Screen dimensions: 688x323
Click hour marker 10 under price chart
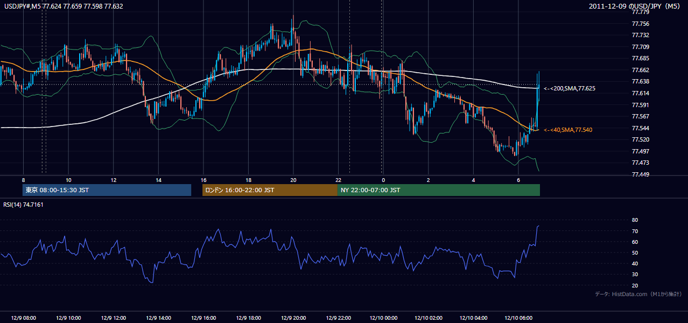(x=68, y=179)
